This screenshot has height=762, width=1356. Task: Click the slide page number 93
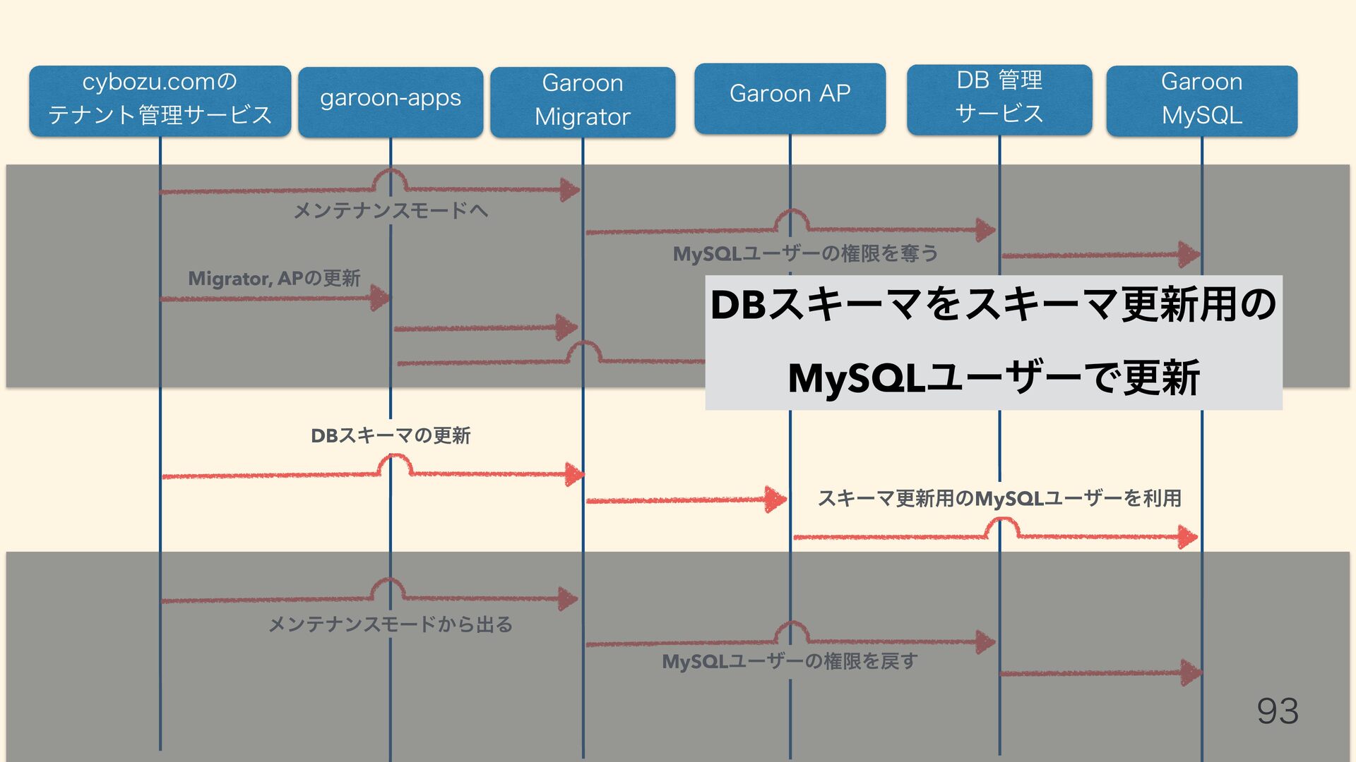pos(1277,710)
